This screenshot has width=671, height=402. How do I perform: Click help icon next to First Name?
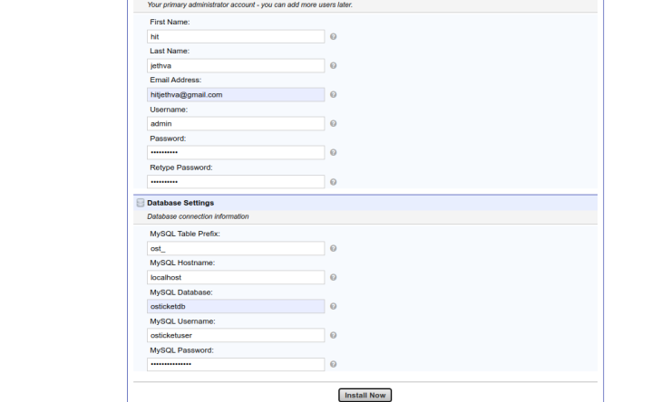334,37
